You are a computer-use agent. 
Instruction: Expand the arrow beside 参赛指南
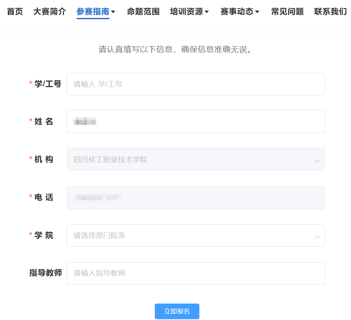coord(113,12)
